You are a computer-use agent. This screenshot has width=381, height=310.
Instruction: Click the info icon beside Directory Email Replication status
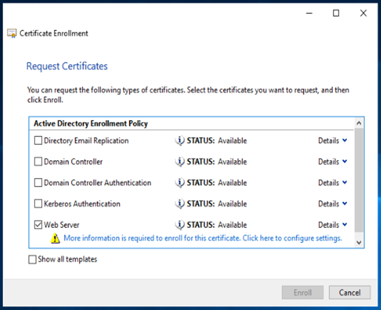[180, 141]
